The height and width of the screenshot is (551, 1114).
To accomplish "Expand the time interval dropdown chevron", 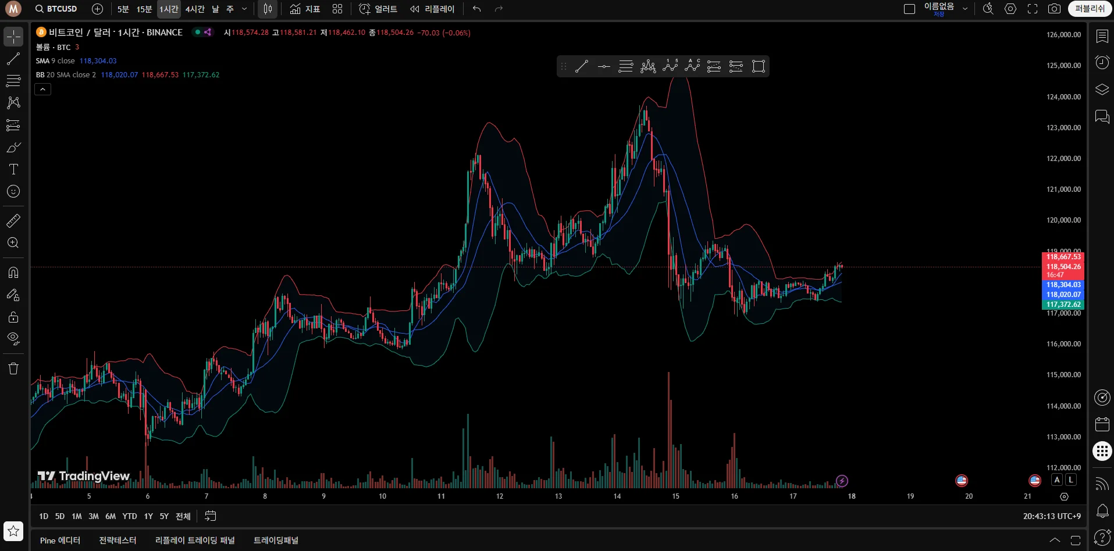I will click(x=244, y=9).
